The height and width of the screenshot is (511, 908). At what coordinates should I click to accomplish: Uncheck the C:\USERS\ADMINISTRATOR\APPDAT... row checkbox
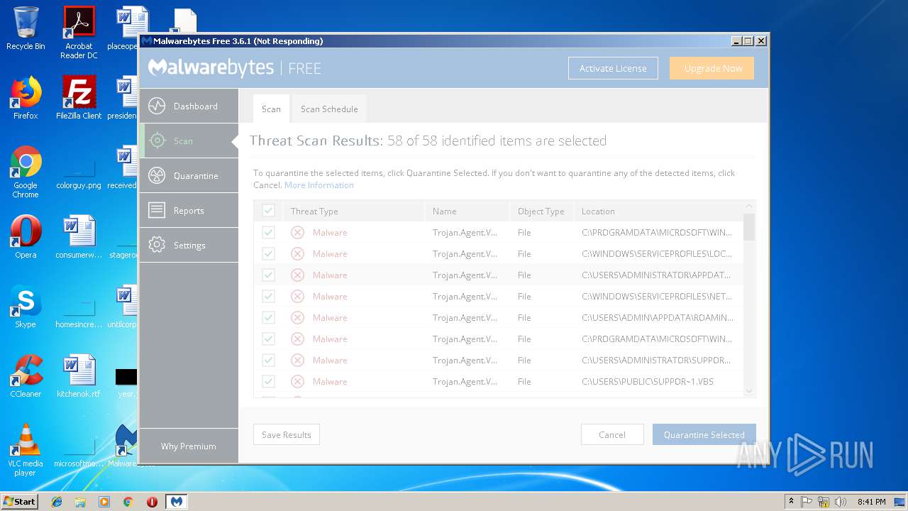click(x=268, y=275)
